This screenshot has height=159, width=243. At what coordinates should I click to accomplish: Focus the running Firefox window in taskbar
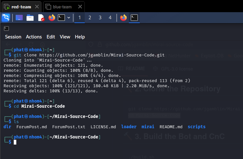click(123, 18)
